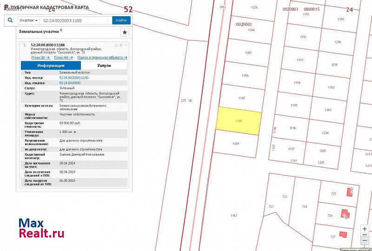Click cadastral number link 52:24:0020003:1188 in table
The image size is (372, 251).
[73, 78]
